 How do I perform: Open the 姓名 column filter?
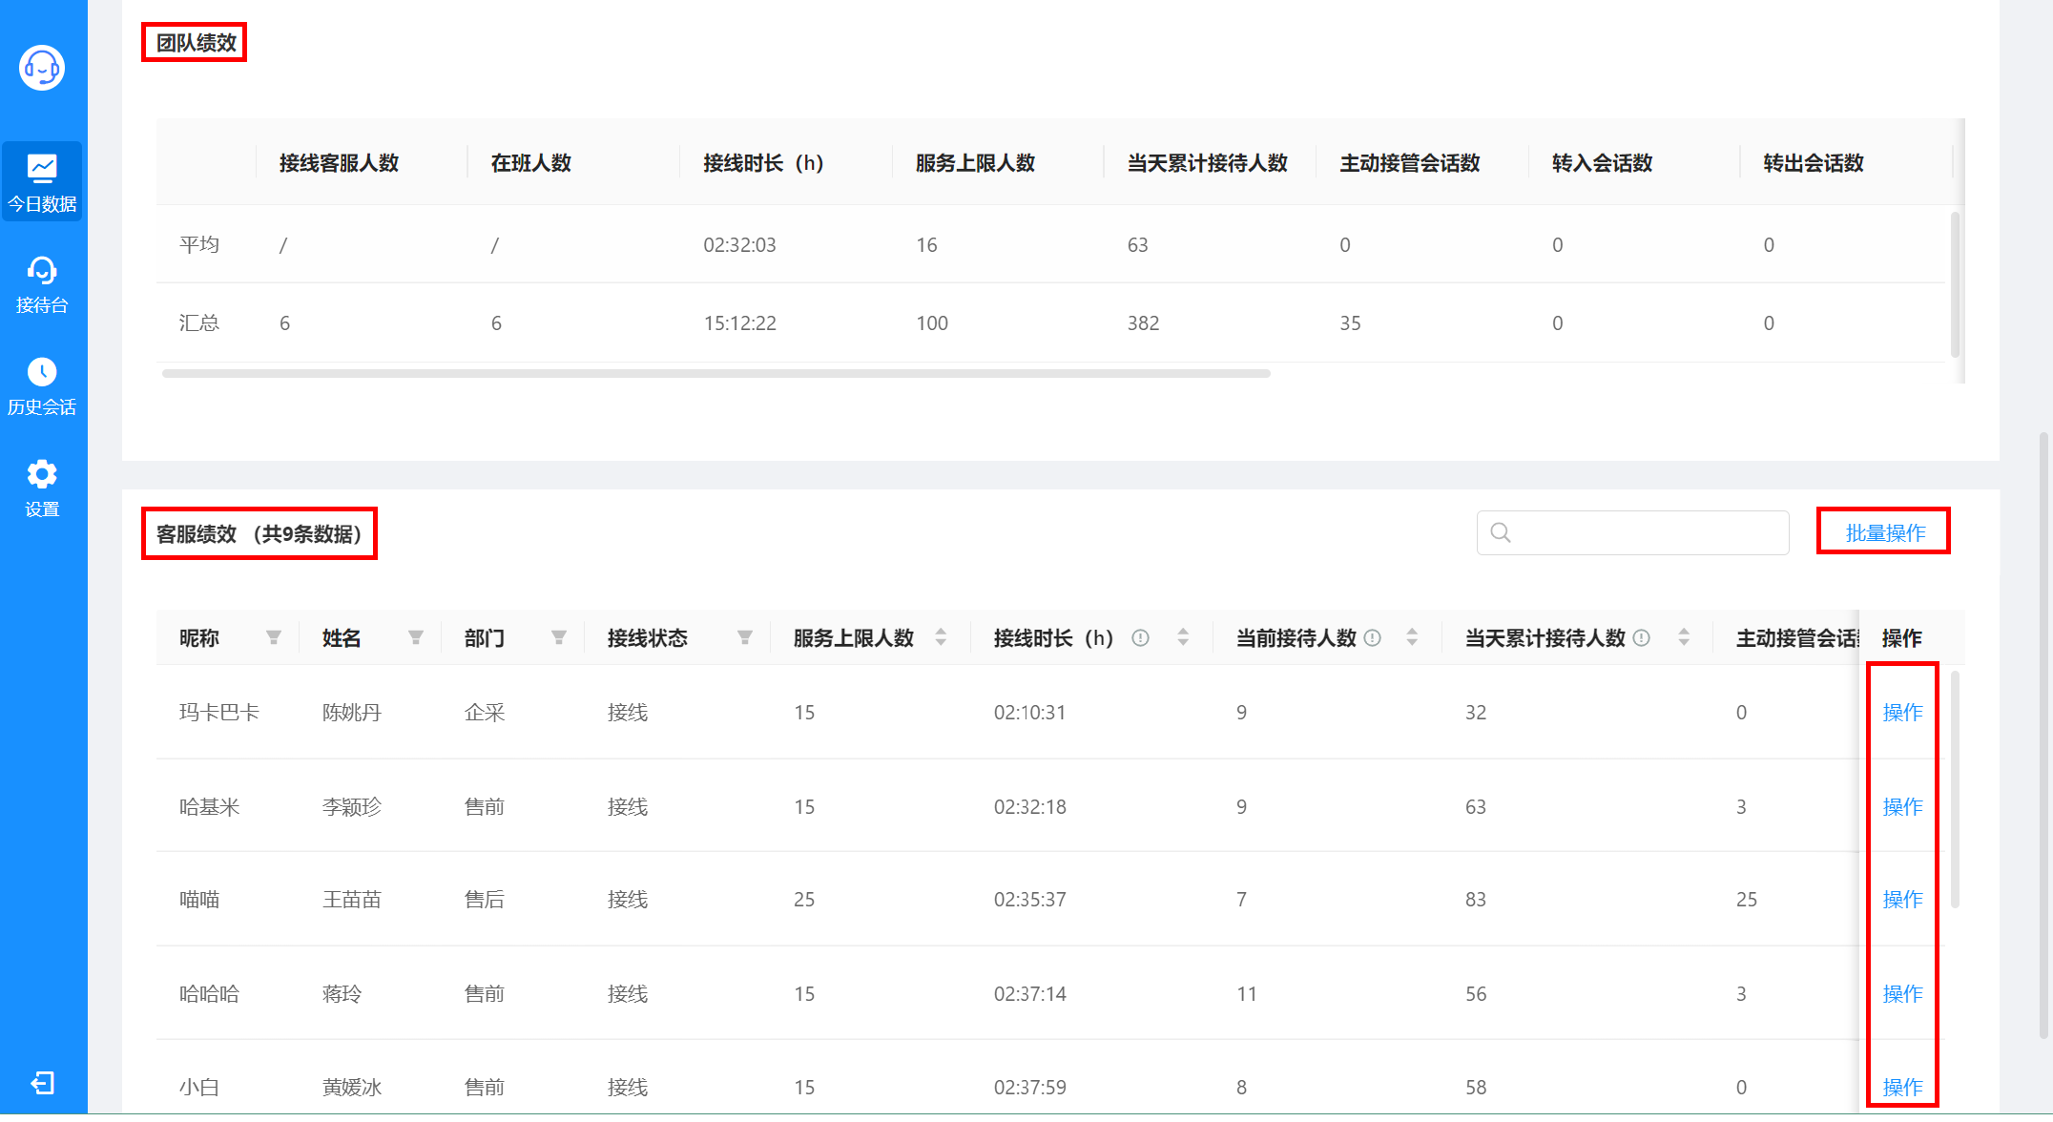tap(416, 637)
